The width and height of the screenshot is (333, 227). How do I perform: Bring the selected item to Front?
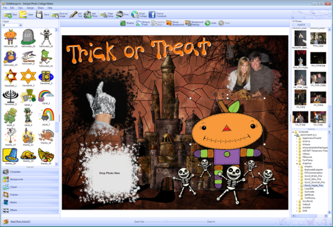(143, 23)
